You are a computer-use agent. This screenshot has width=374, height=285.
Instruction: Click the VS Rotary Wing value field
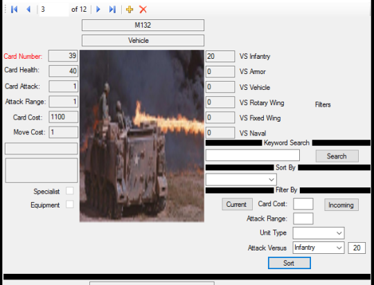(x=220, y=102)
